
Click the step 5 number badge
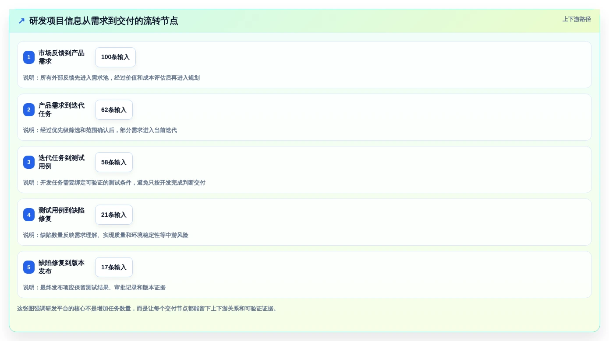(x=29, y=267)
